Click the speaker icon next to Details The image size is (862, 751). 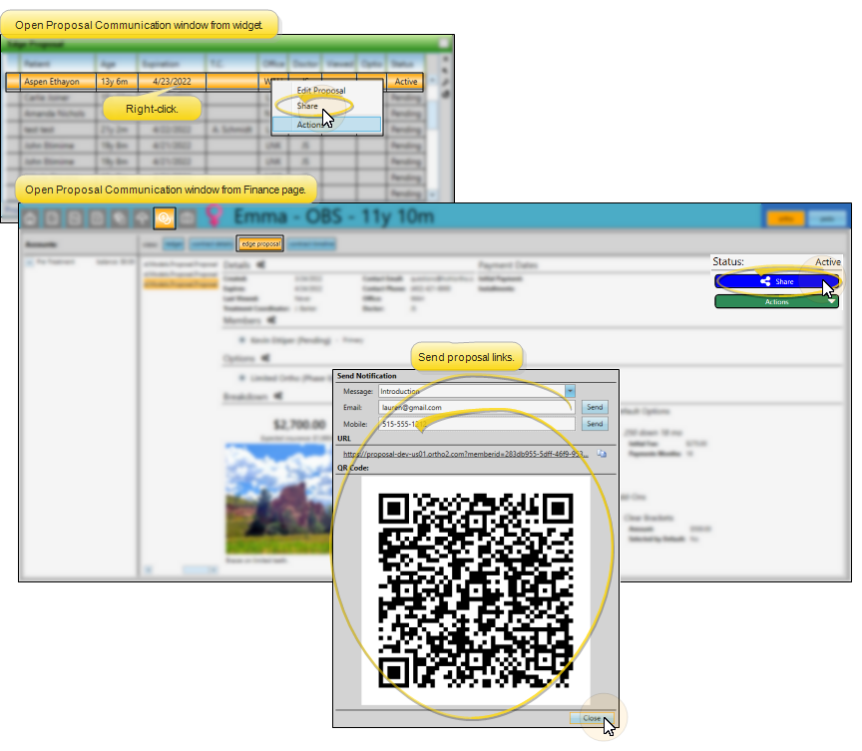[x=261, y=265]
